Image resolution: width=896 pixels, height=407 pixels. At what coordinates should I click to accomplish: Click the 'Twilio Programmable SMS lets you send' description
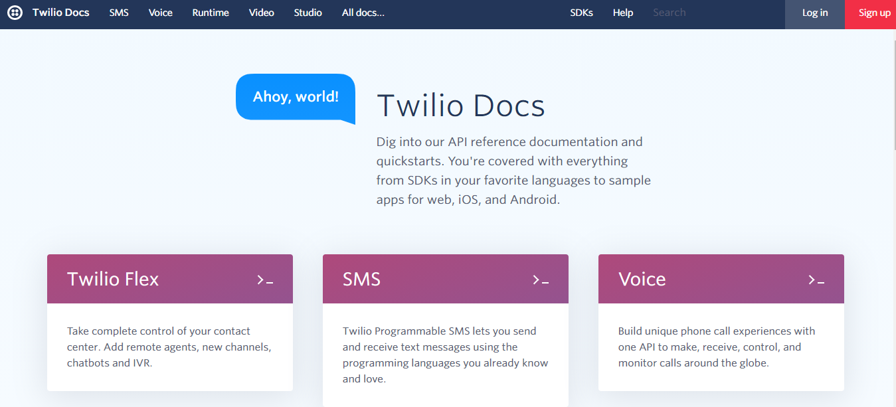[446, 355]
